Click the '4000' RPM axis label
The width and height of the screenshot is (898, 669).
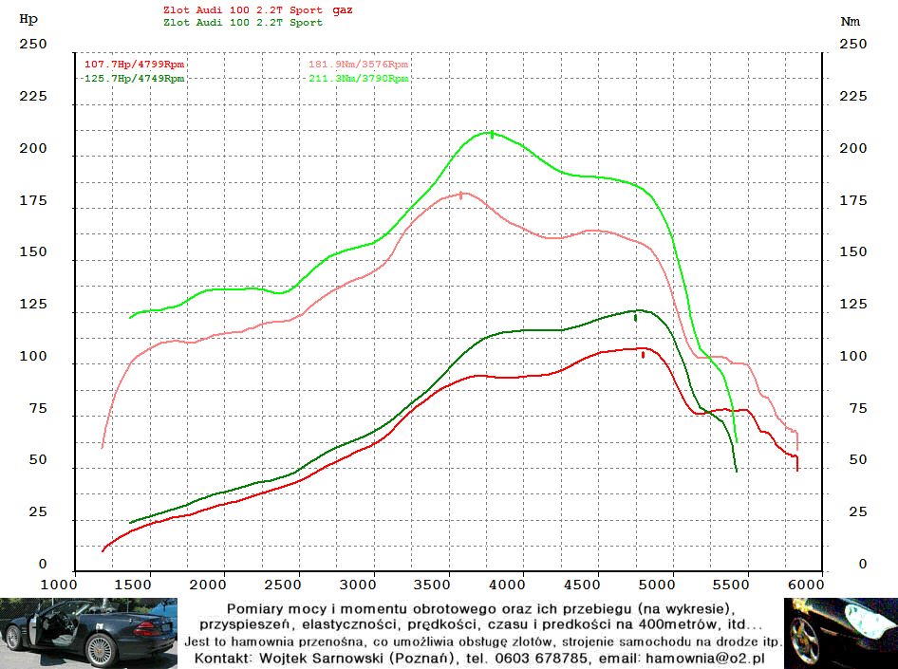click(x=507, y=585)
